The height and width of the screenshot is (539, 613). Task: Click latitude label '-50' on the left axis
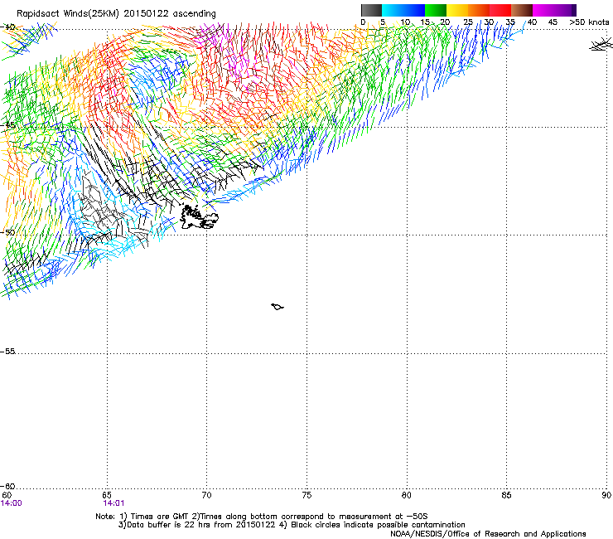pos(7,232)
